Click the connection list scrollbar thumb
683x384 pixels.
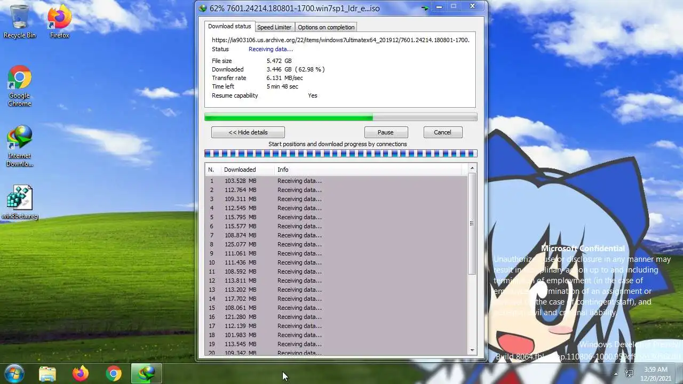(472, 224)
